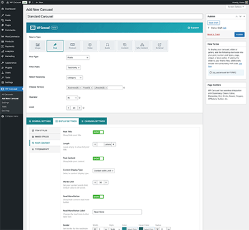This screenshot has width=249, height=230.
Task: Open the Post Content sub-tab
Action: (x=45, y=143)
